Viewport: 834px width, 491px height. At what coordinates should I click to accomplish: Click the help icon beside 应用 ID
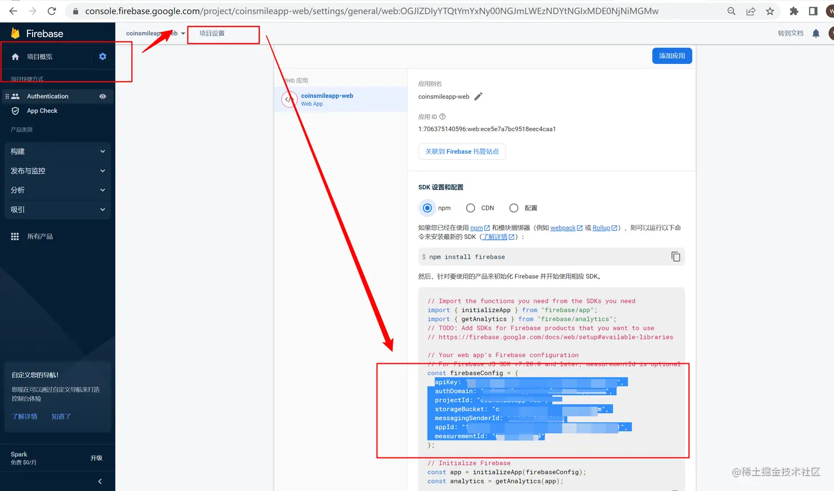coord(442,117)
